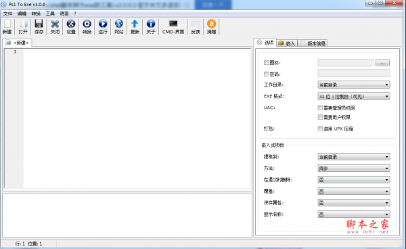Click the icon file path field

345,63
